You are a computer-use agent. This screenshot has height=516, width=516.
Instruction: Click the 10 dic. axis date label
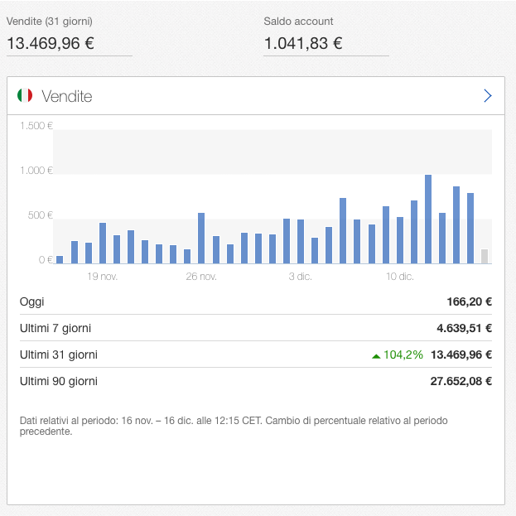click(x=399, y=277)
